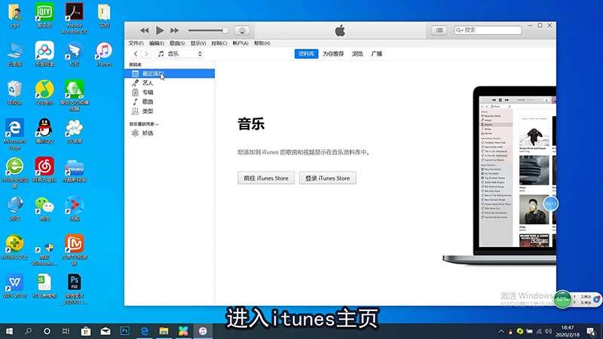Open the QQ Music desktop icon

[x=44, y=93]
